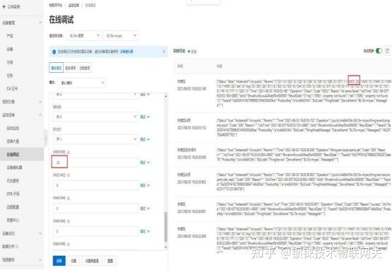
Task: Click the info icon in the blue notice banner
Action: [x=54, y=52]
